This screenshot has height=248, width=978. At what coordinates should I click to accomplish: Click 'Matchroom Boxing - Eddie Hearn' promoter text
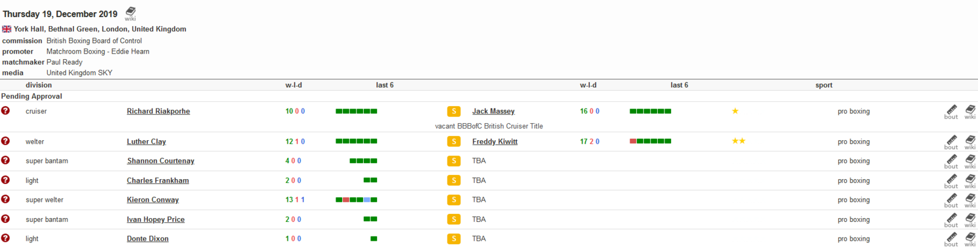98,52
